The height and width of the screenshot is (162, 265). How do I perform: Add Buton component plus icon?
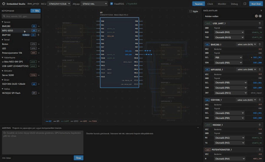click(x=39, y=44)
